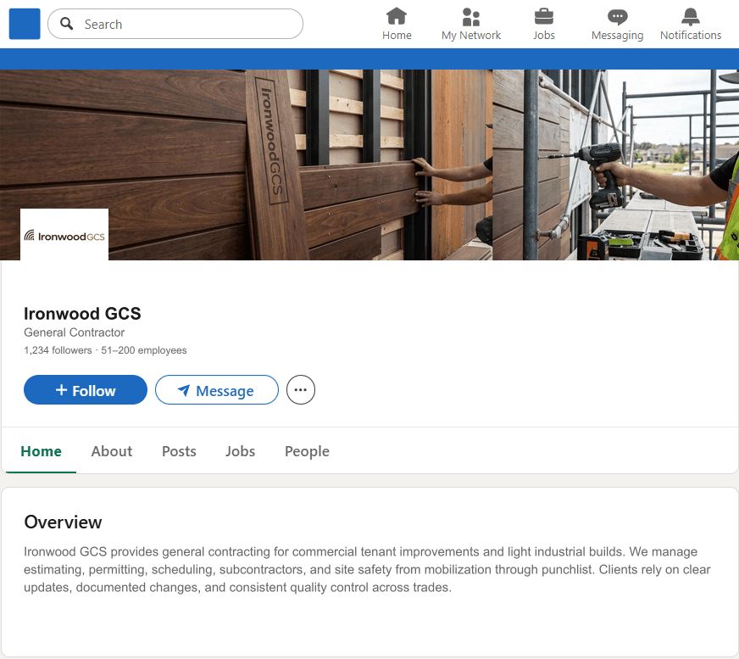Message Ironwood GCS

pos(216,389)
